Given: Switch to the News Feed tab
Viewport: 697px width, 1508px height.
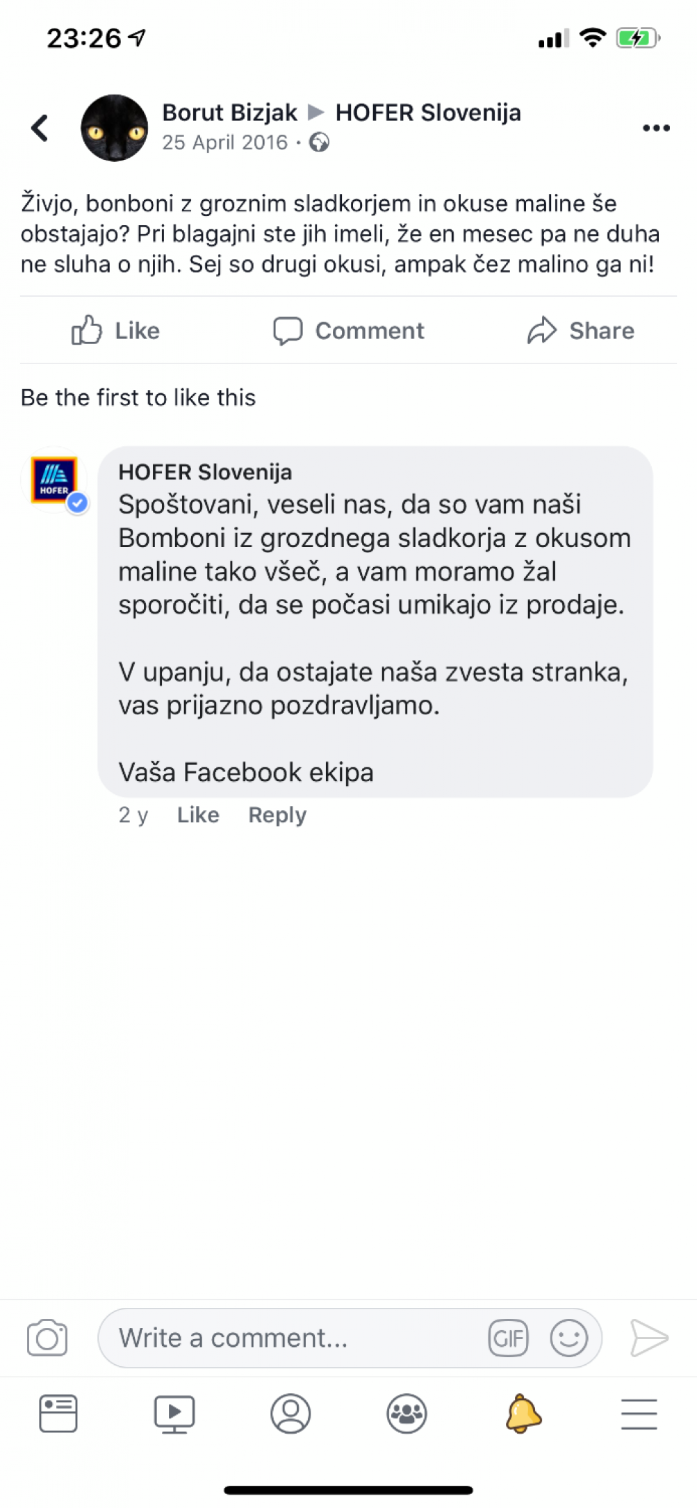Looking at the screenshot, I should [x=58, y=1413].
